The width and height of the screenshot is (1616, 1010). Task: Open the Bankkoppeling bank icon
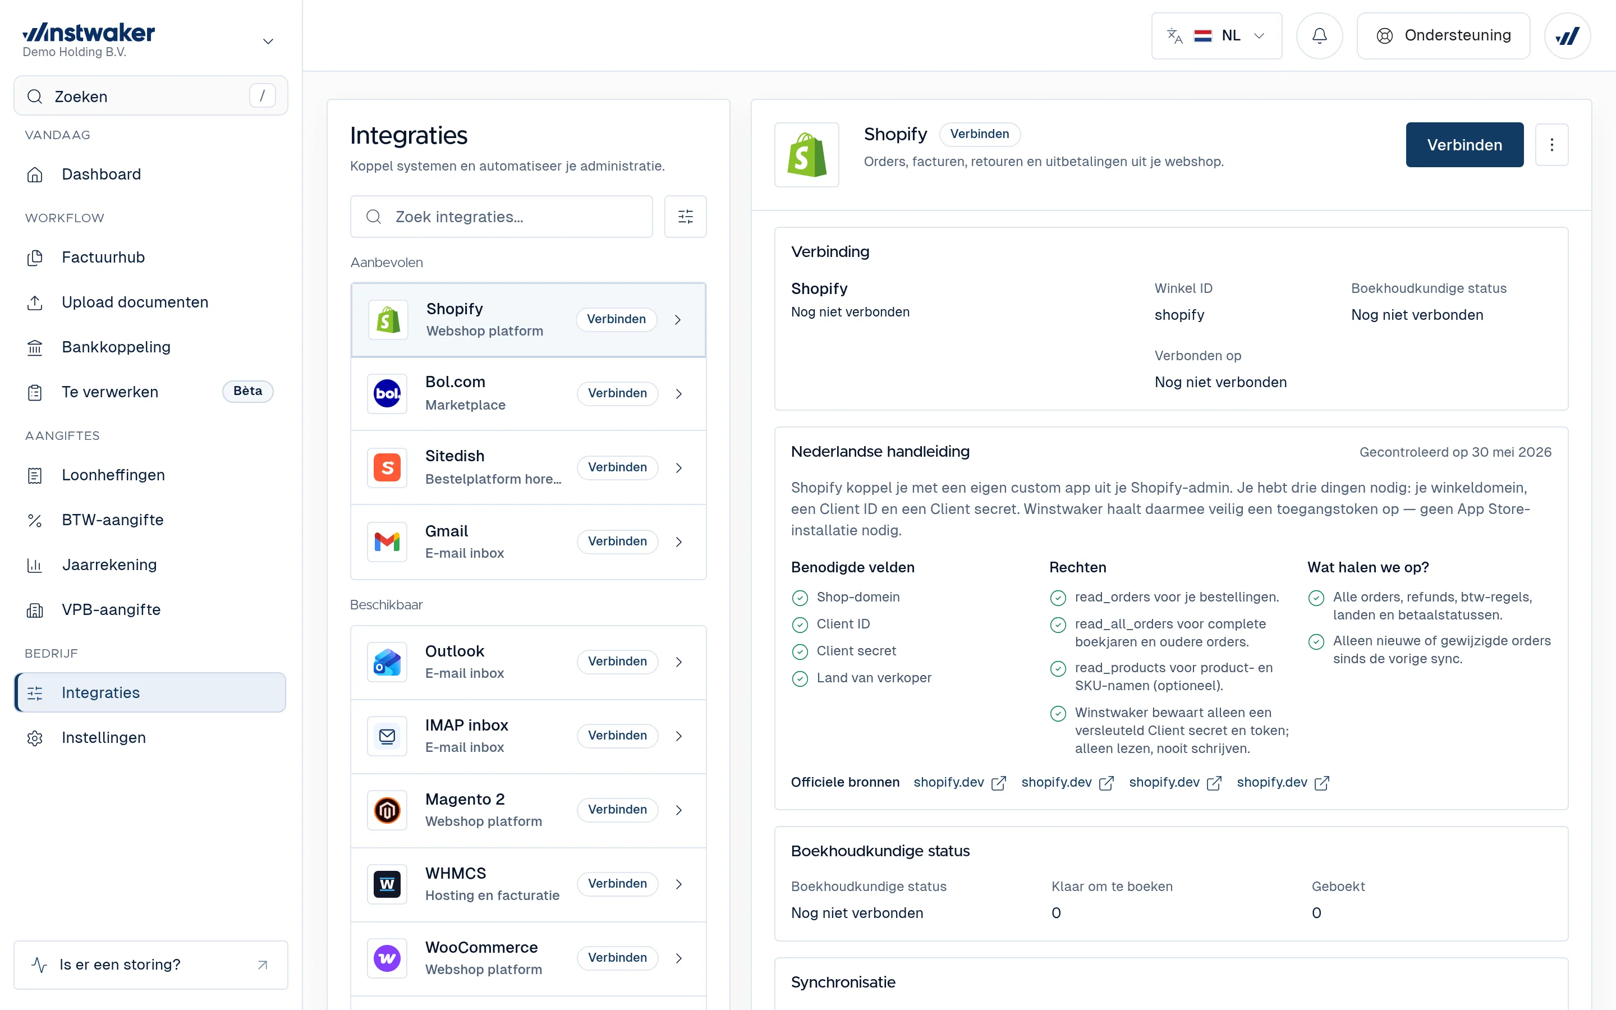pos(35,347)
